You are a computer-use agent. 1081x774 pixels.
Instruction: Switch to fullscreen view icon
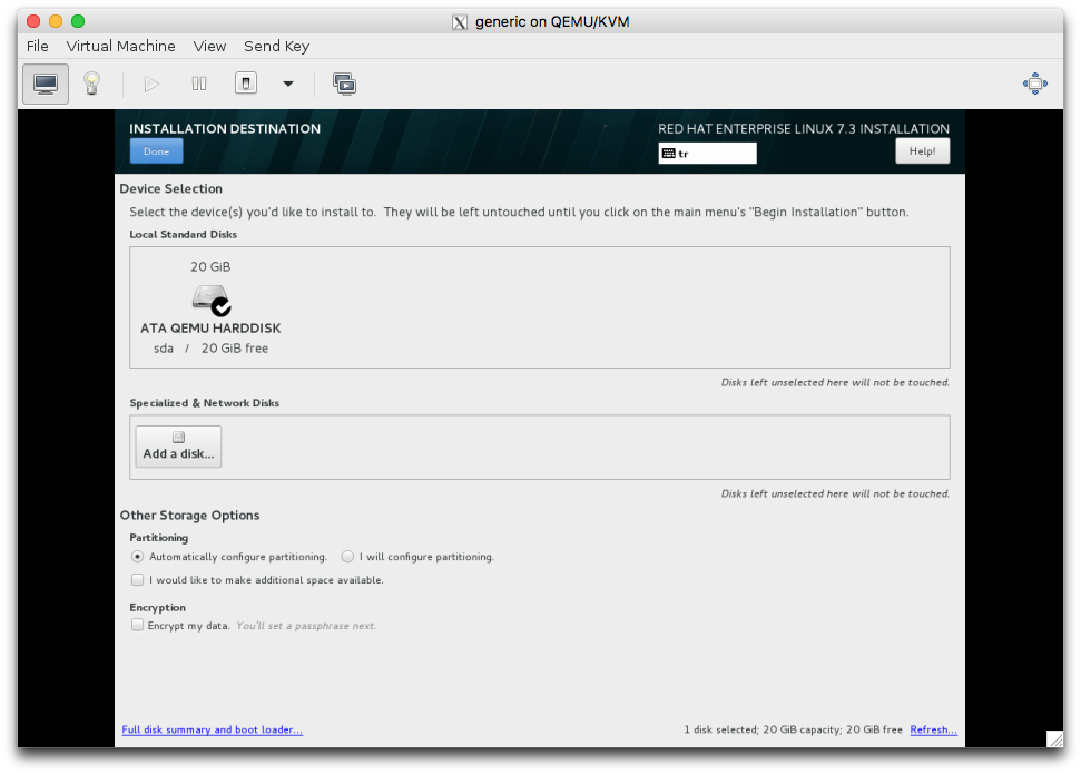[1035, 84]
